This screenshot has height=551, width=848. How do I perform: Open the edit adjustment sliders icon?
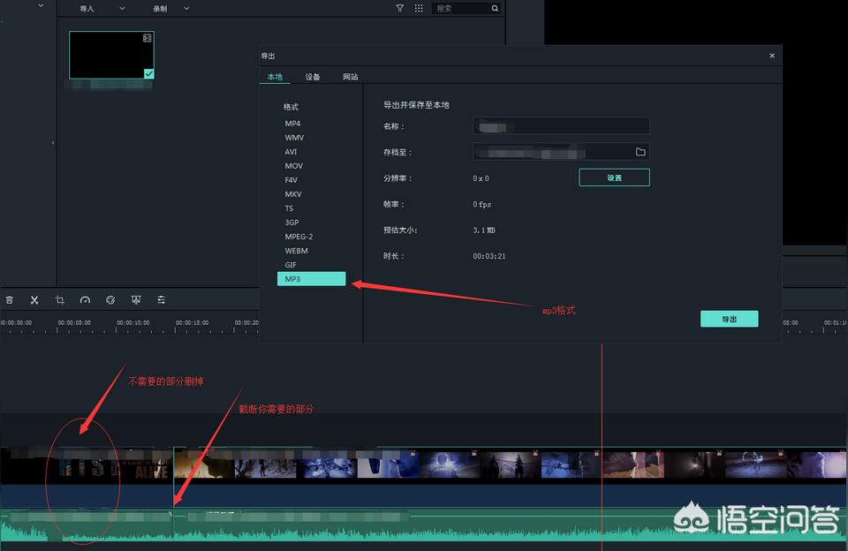(x=162, y=300)
